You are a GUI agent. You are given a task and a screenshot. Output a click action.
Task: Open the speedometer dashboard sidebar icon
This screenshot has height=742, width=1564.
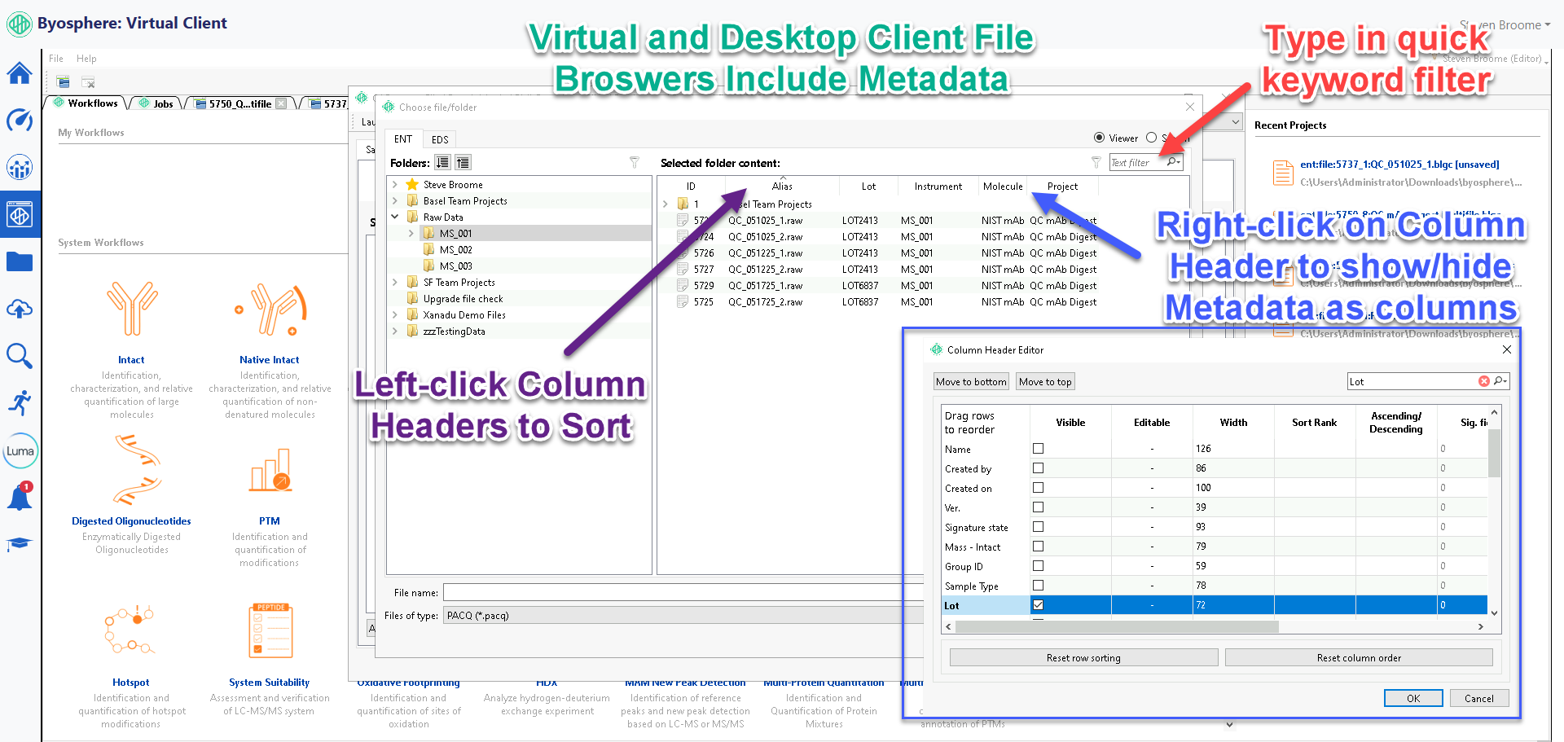coord(20,121)
